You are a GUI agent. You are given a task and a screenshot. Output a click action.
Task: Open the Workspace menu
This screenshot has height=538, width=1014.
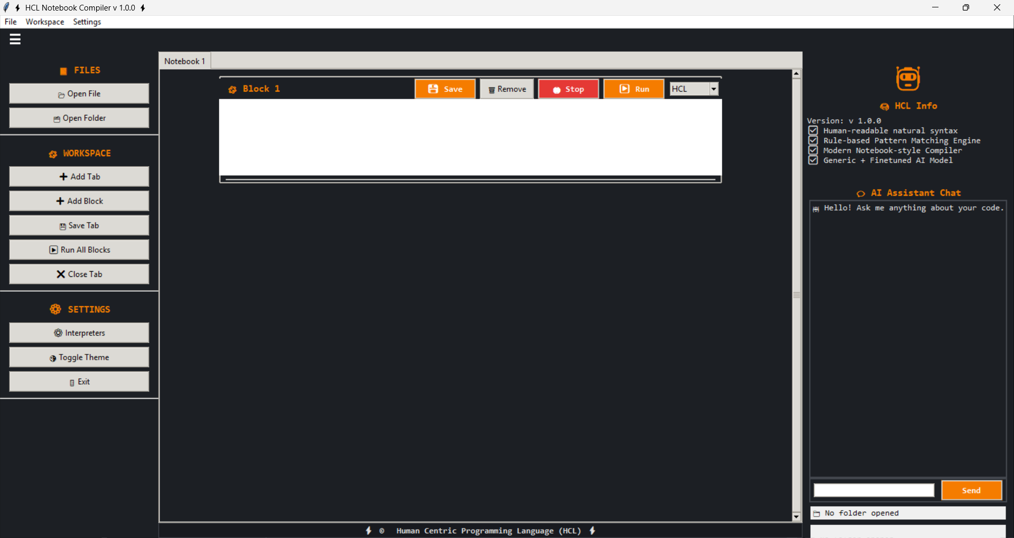click(x=44, y=22)
